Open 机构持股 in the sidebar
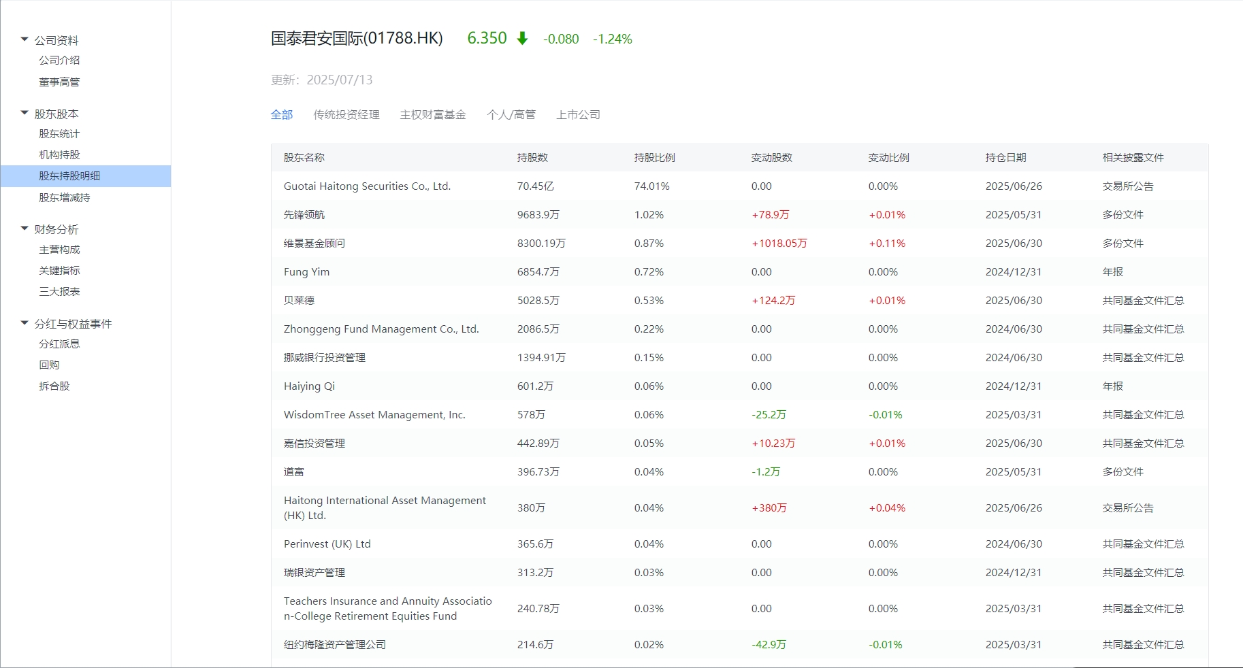The width and height of the screenshot is (1243, 668). click(59, 155)
